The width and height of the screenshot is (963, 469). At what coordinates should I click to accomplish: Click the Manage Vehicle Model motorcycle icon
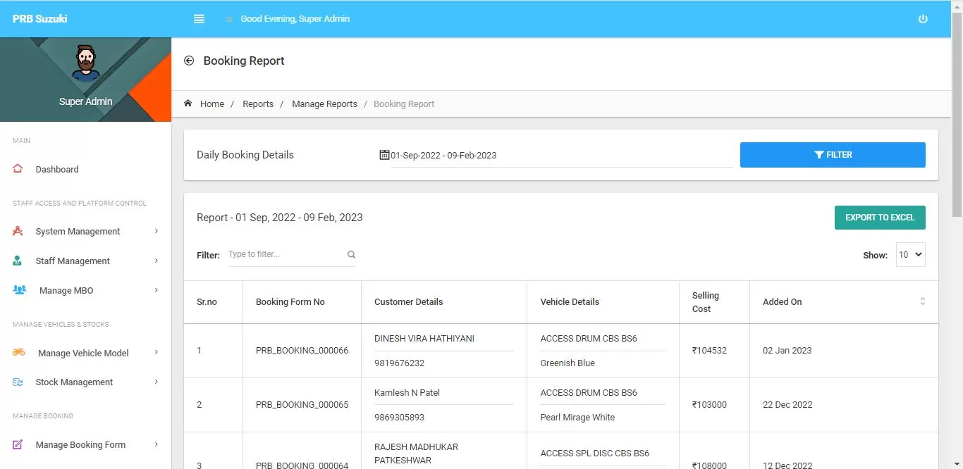point(19,353)
